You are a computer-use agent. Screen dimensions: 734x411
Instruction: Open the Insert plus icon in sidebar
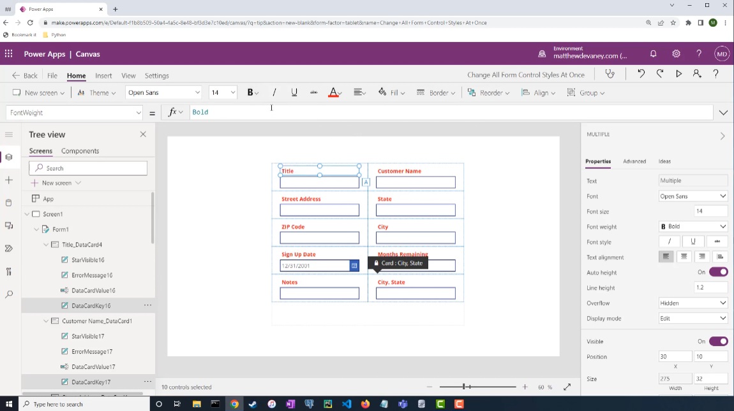pos(9,180)
